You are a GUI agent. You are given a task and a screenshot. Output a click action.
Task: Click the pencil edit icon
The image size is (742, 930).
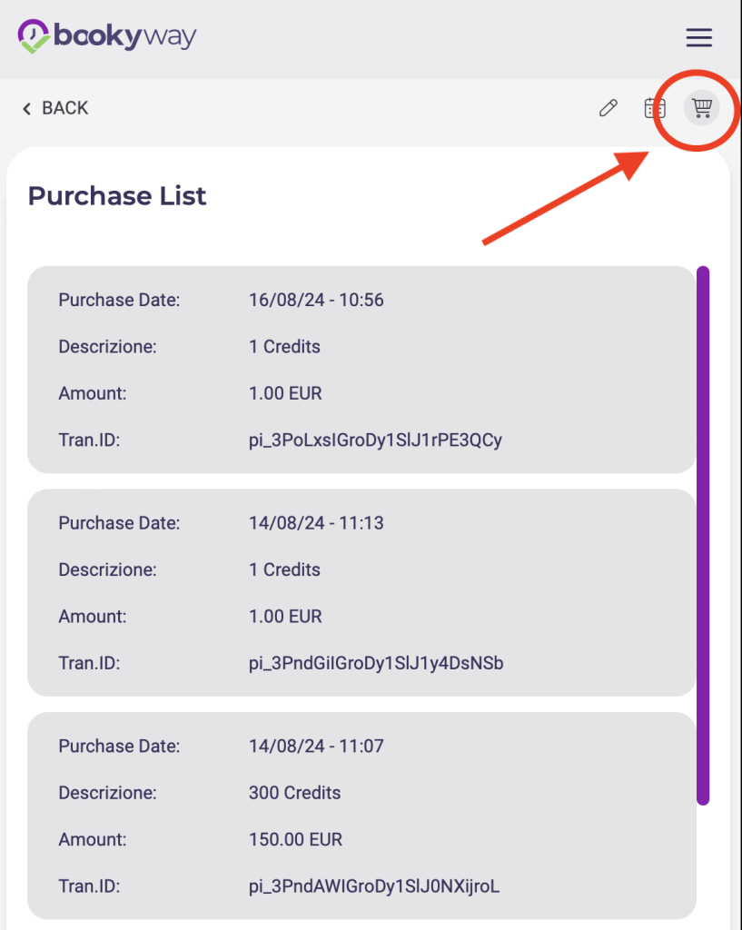point(608,108)
